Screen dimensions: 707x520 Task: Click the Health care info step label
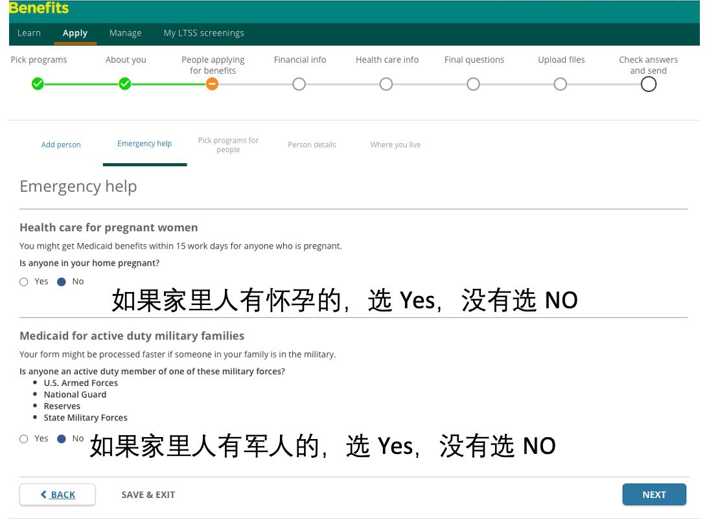388,60
